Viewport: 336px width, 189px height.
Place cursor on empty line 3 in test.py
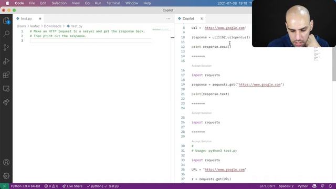90,41
